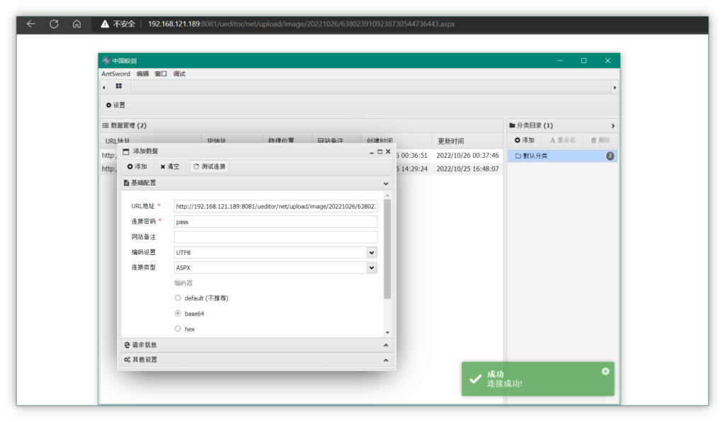725x422 pixels.
Task: Collapse the 基础配置 section
Action: click(386, 183)
